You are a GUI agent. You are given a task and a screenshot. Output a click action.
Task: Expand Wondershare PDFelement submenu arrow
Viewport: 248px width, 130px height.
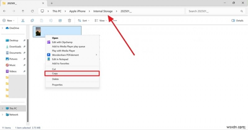coord(96,55)
